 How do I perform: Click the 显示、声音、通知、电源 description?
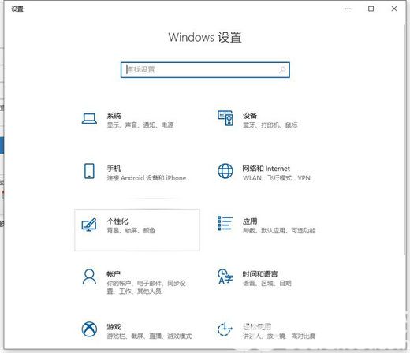click(x=140, y=124)
